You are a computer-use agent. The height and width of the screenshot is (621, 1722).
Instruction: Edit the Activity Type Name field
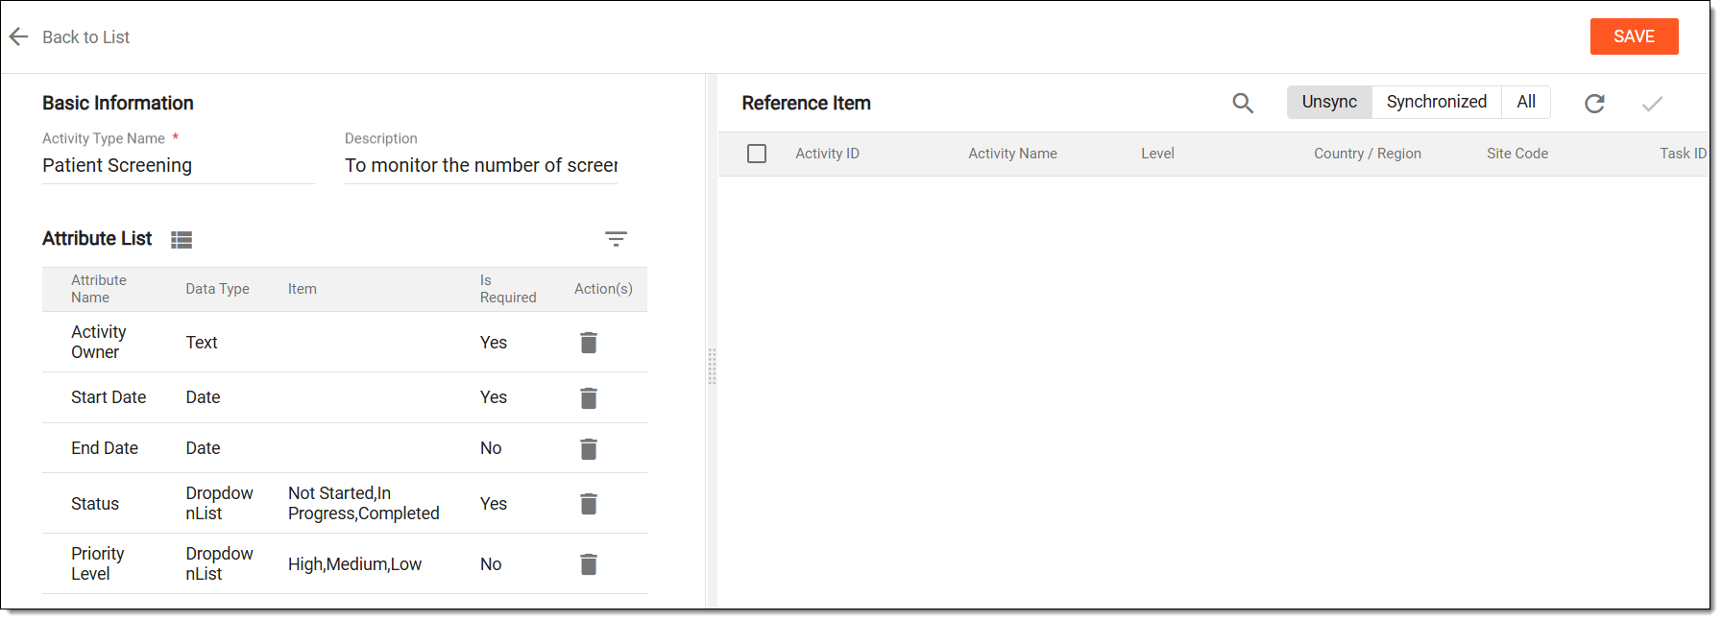click(x=179, y=166)
